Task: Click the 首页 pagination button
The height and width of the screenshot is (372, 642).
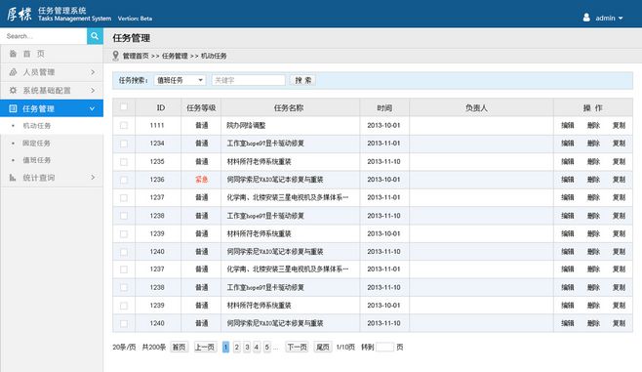Action: point(179,347)
